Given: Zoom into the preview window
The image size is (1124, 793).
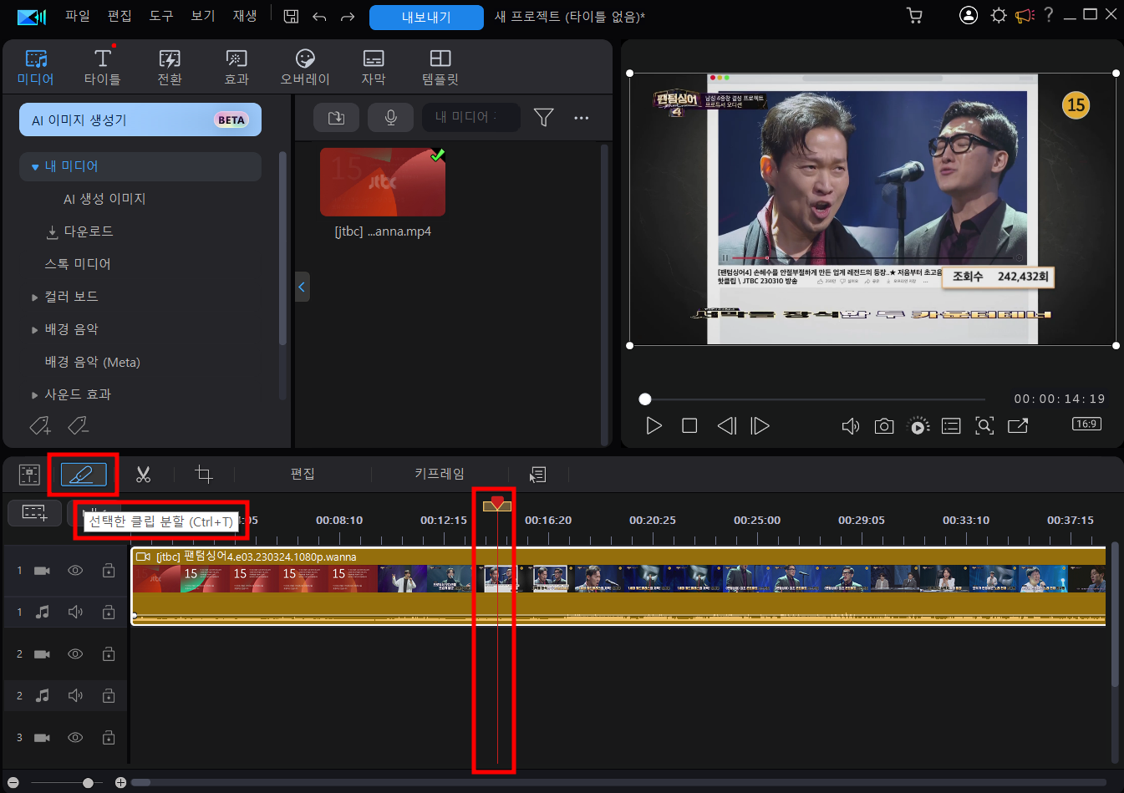Looking at the screenshot, I should click(984, 426).
